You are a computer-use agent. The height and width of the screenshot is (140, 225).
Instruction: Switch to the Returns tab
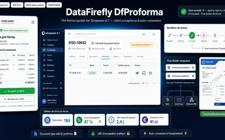116,57
